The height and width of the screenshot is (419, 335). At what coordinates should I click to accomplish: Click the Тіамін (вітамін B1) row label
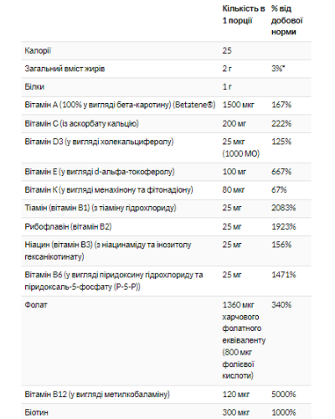coord(100,208)
